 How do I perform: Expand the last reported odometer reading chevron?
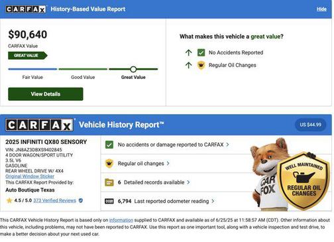coord(213,201)
